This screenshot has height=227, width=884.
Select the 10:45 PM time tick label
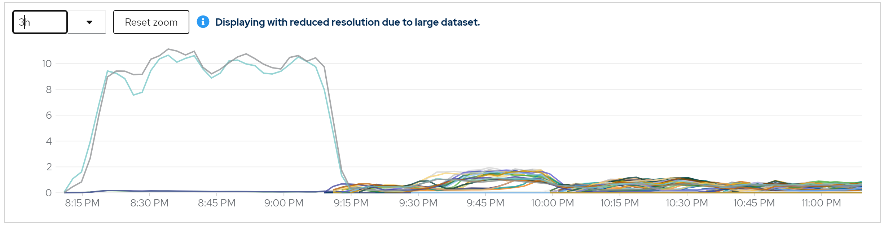pos(754,203)
